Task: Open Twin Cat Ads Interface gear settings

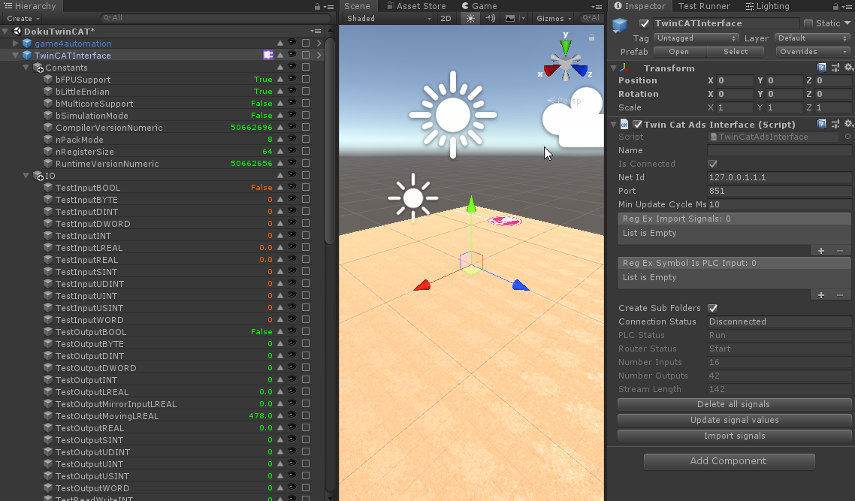Action: pos(848,124)
